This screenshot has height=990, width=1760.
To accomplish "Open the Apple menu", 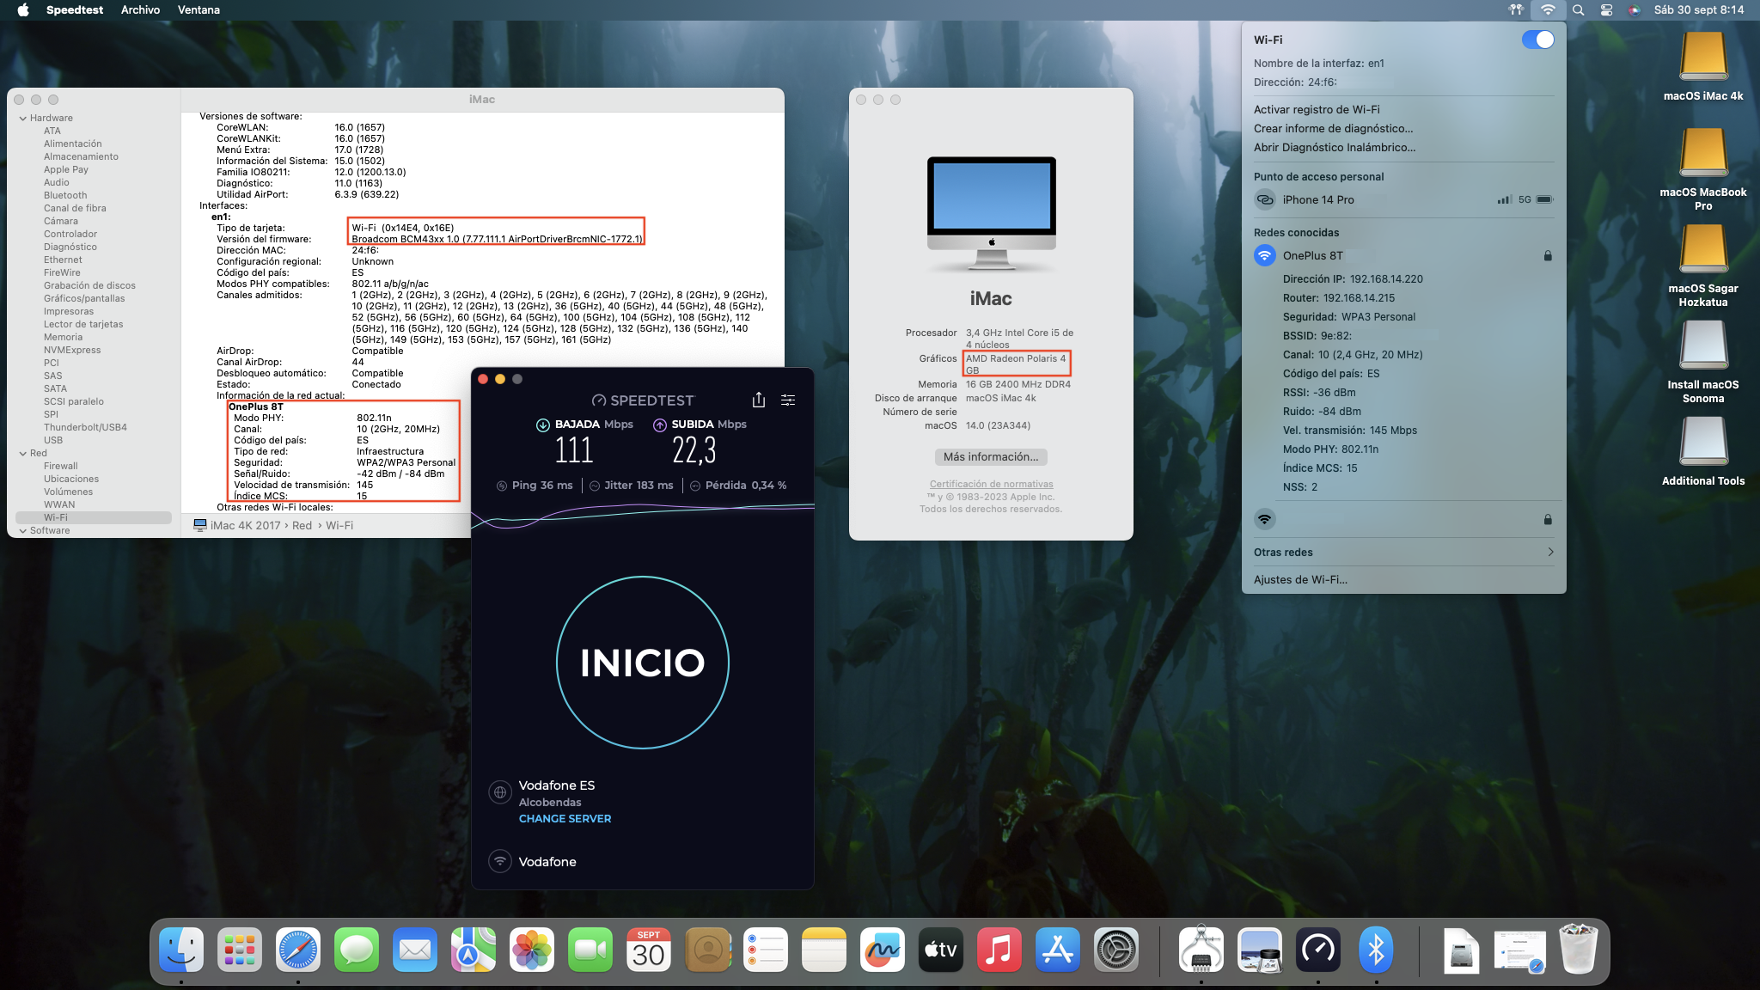I will [23, 10].
